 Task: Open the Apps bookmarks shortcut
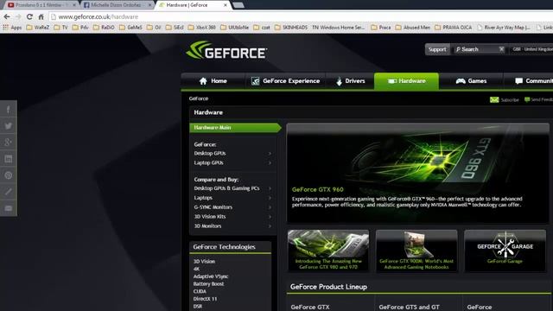pos(12,27)
